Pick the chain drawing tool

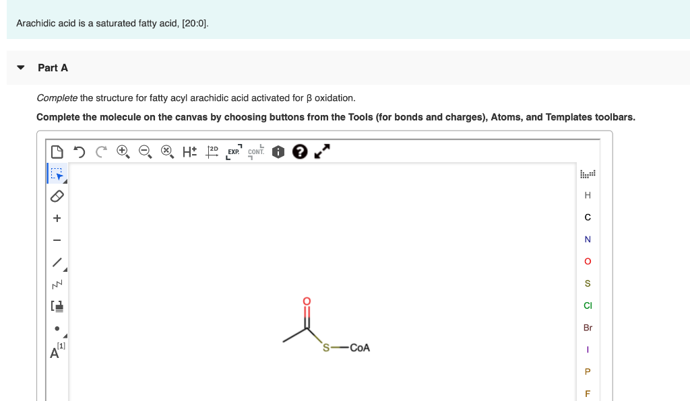pos(57,284)
